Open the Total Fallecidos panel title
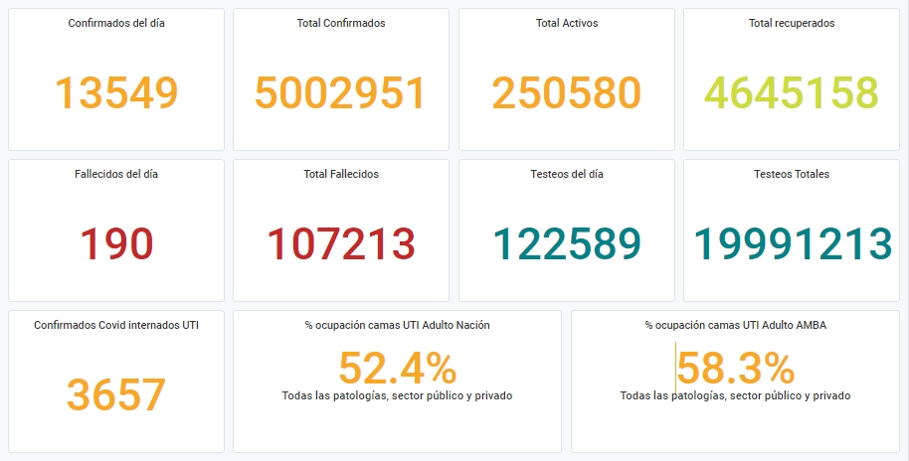The height and width of the screenshot is (461, 909). click(341, 174)
